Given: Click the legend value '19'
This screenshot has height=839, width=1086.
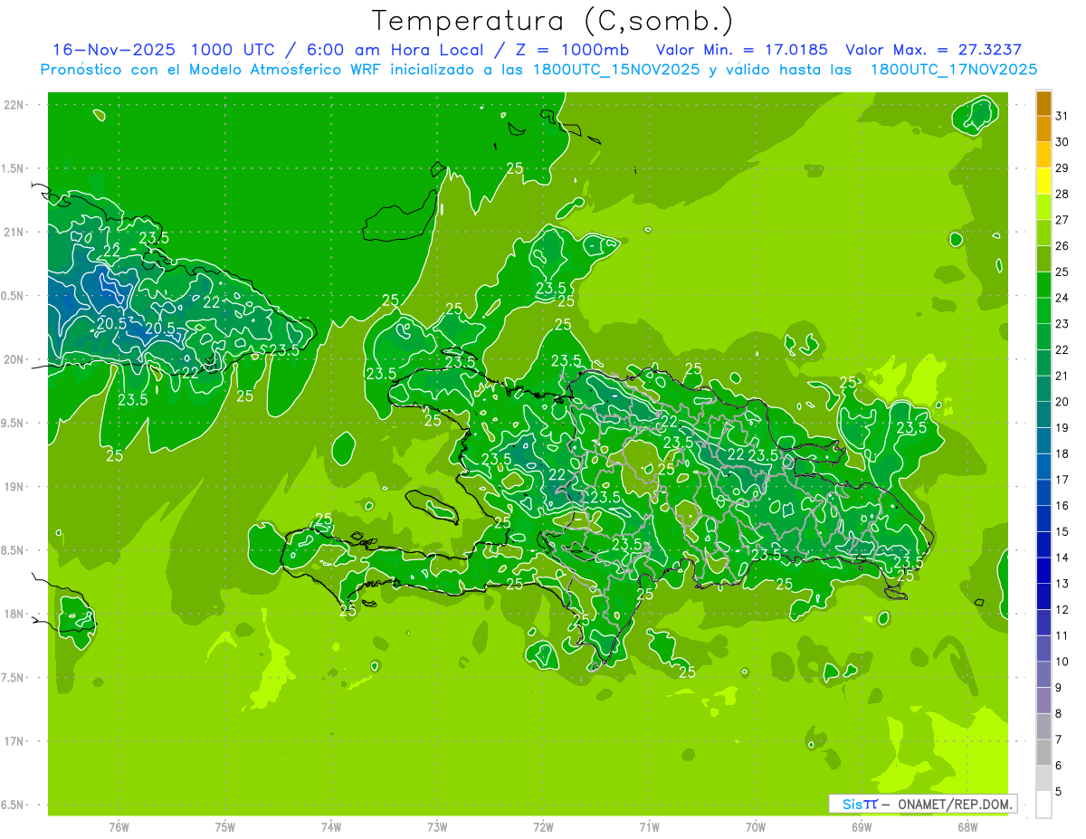Looking at the screenshot, I should pos(1062,428).
